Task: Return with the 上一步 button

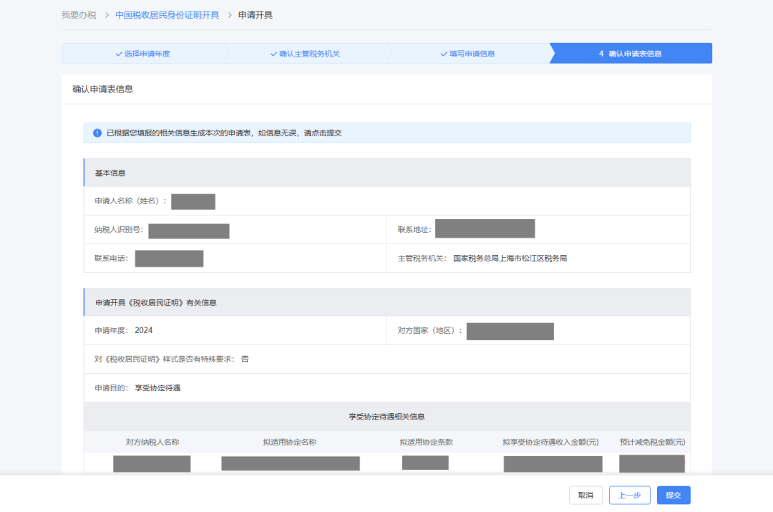Action: (629, 496)
